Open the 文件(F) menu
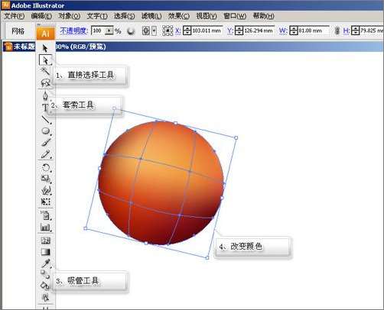This screenshot has height=310, width=384. [15, 16]
